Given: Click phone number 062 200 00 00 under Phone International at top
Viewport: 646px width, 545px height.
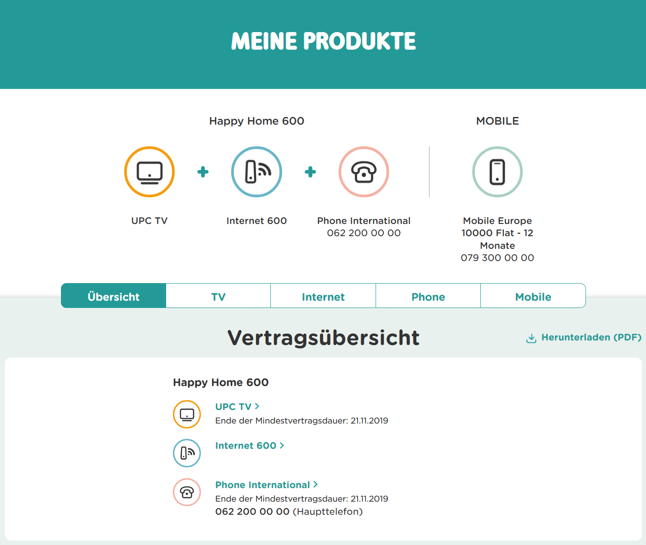Looking at the screenshot, I should [364, 233].
